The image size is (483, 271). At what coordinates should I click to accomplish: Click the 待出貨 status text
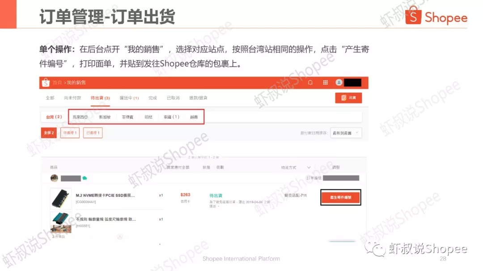[216, 196]
